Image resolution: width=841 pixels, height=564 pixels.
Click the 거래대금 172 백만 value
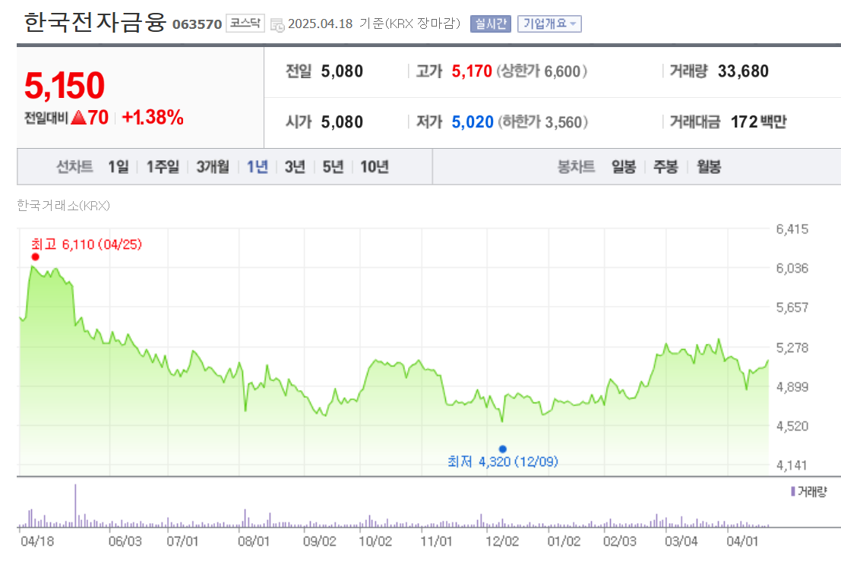(x=758, y=122)
